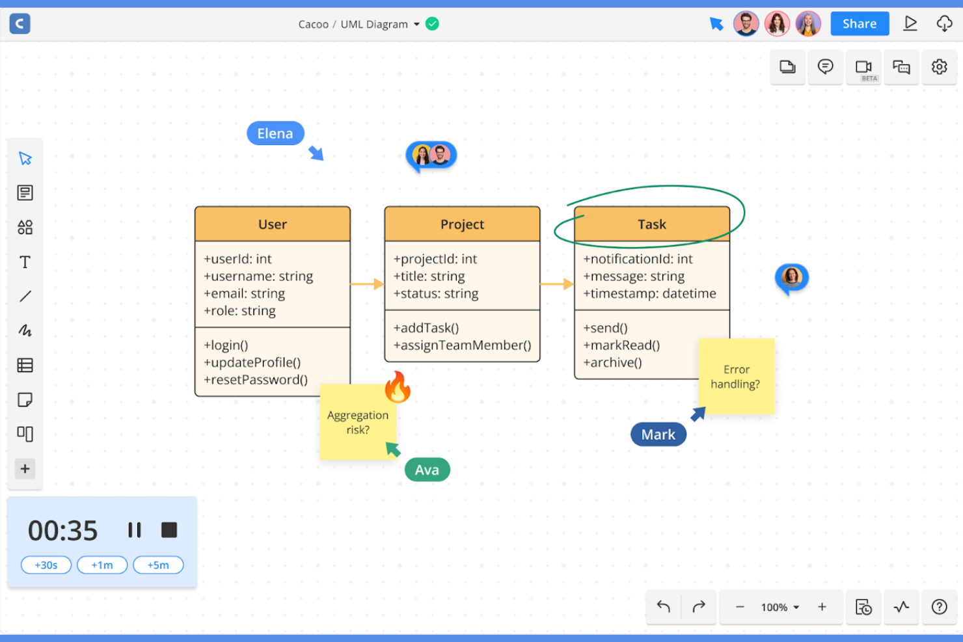Start a video call with the Beta camera icon

863,66
